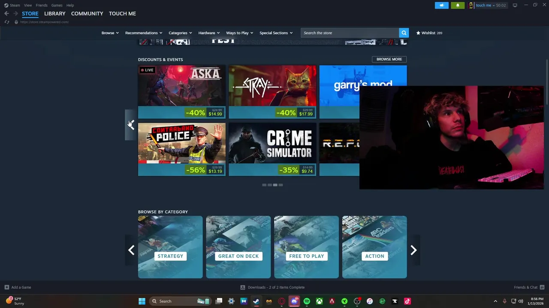Open the Friends menu
The width and height of the screenshot is (549, 308).
(42, 5)
